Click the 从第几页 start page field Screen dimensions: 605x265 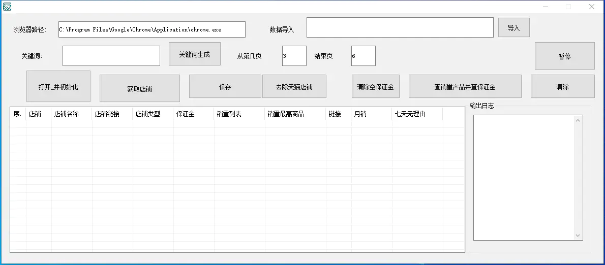click(x=294, y=56)
